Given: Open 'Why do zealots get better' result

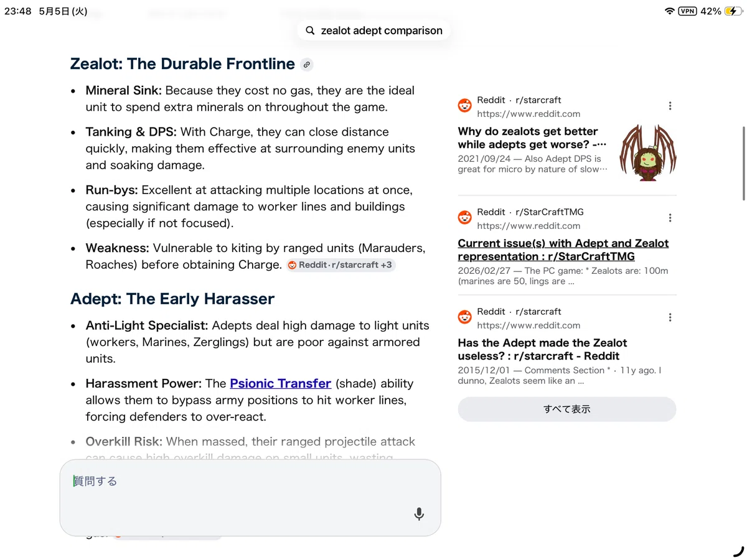Looking at the screenshot, I should 532,138.
